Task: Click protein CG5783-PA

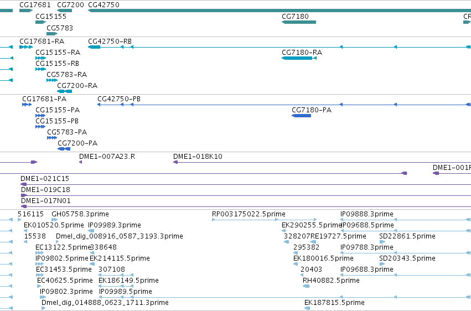Action: (x=52, y=138)
